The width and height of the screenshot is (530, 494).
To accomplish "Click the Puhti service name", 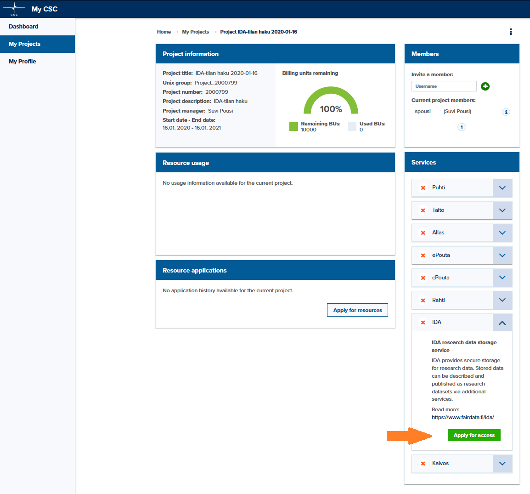I will pos(439,187).
